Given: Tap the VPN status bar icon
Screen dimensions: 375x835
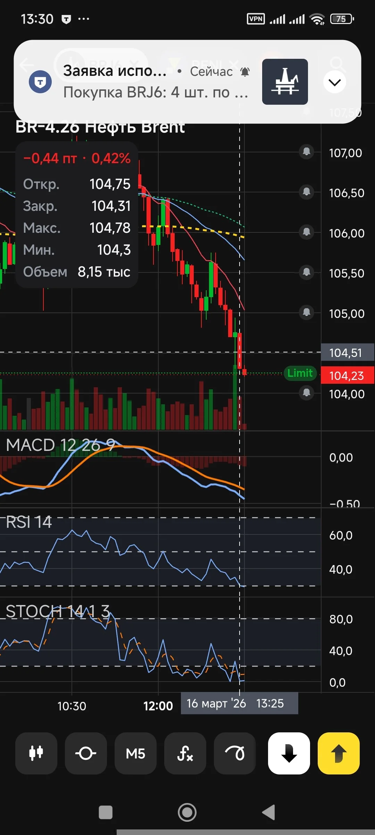Looking at the screenshot, I should click(x=256, y=19).
